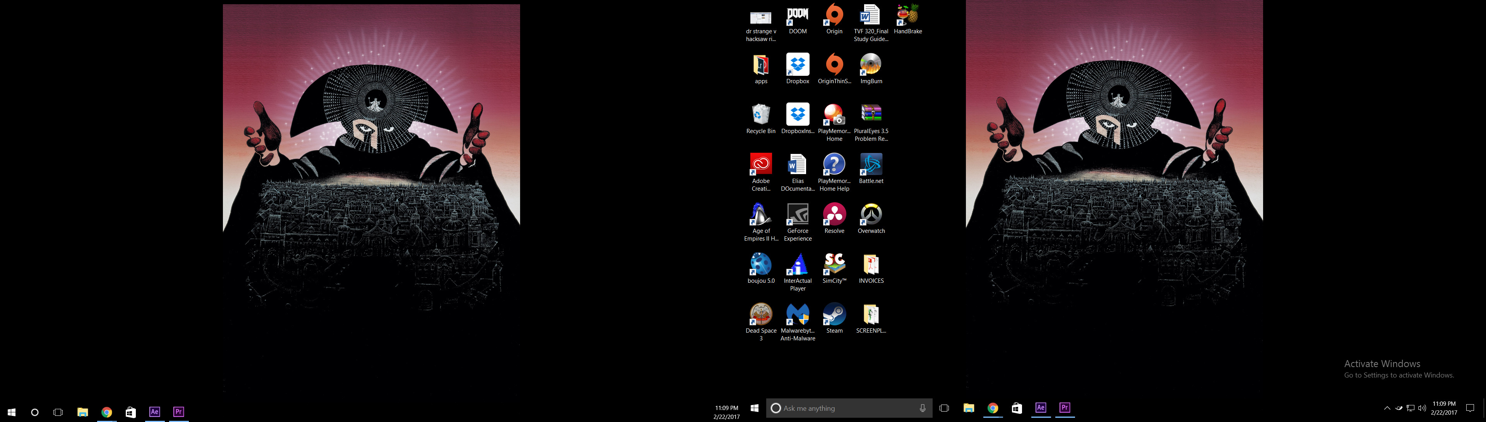The width and height of the screenshot is (1486, 422).
Task: Click the Cortana microphone icon
Action: point(923,408)
